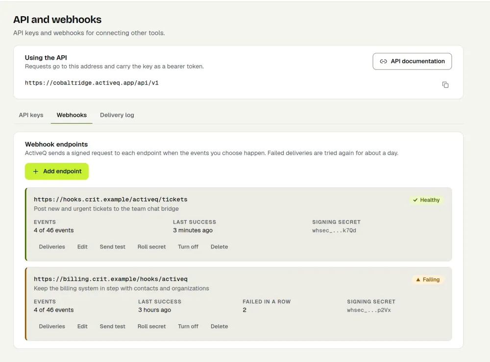Click '4 of 46 events' on billing endpoint
The image size is (490, 362).
pyautogui.click(x=54, y=310)
